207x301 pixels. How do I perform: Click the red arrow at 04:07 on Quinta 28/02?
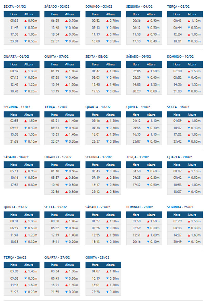tap(107, 271)
